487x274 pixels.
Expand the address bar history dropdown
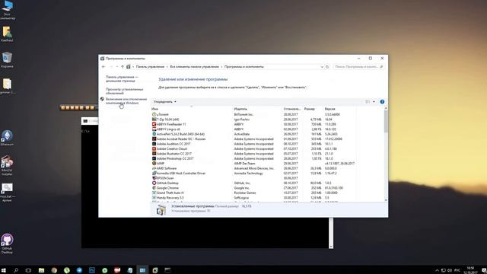(x=322, y=67)
